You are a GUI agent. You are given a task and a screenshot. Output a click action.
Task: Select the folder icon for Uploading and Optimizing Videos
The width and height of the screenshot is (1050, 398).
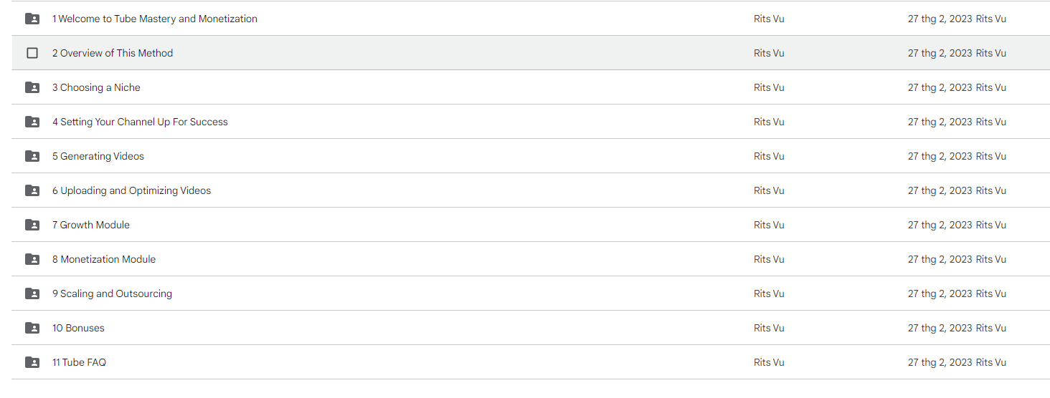pos(32,190)
